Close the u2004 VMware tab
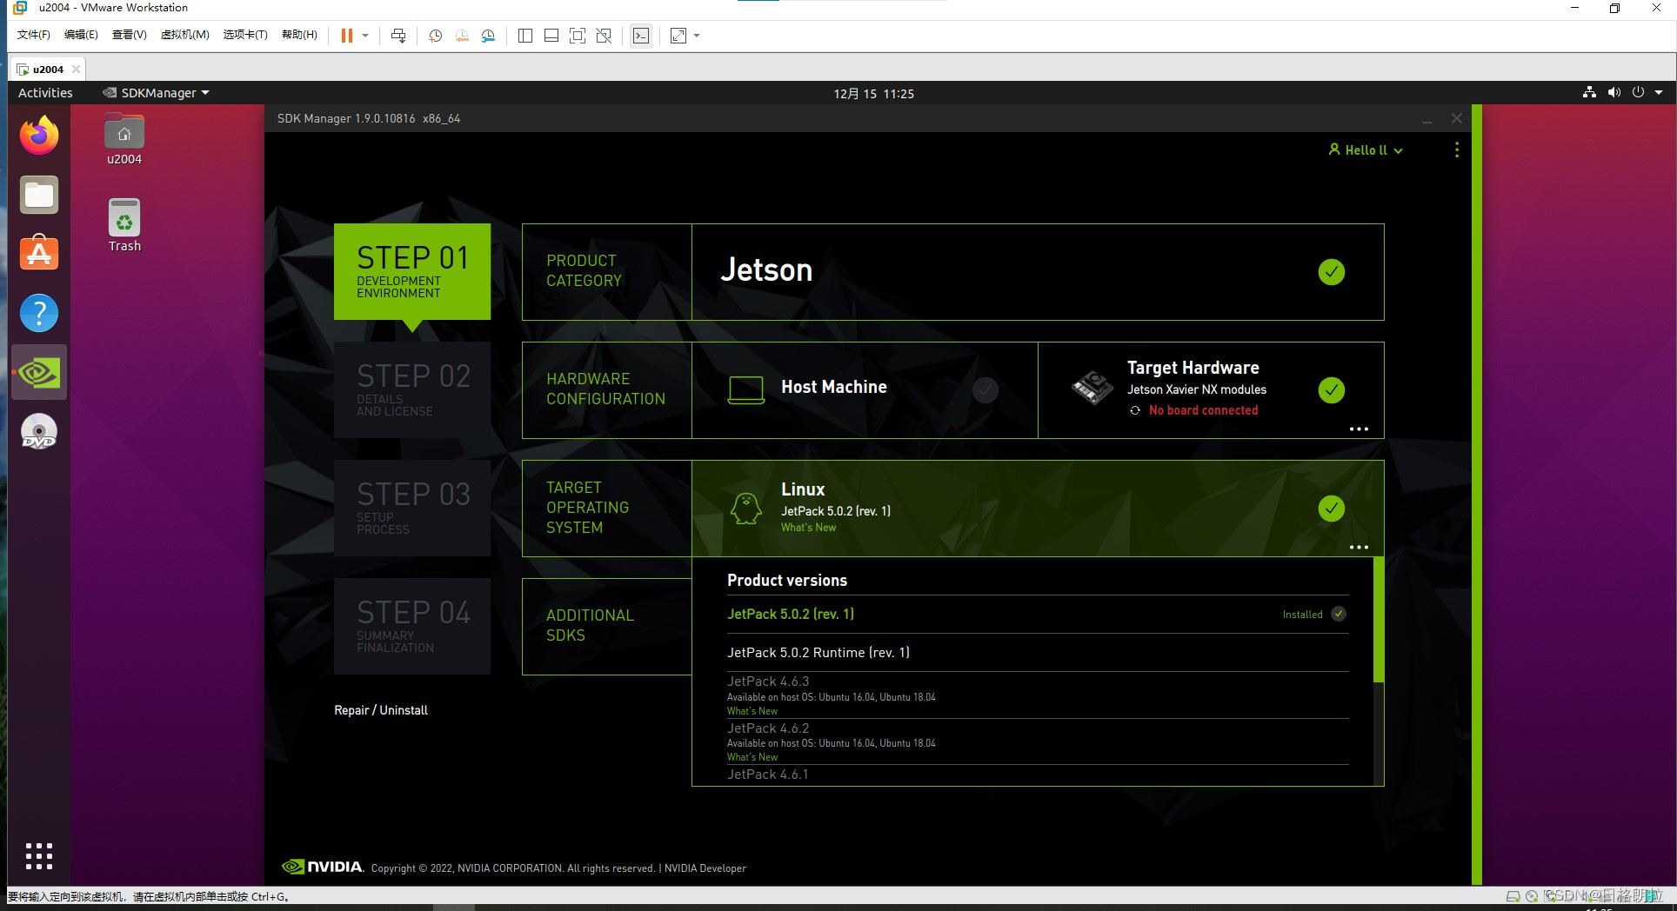 (x=76, y=69)
